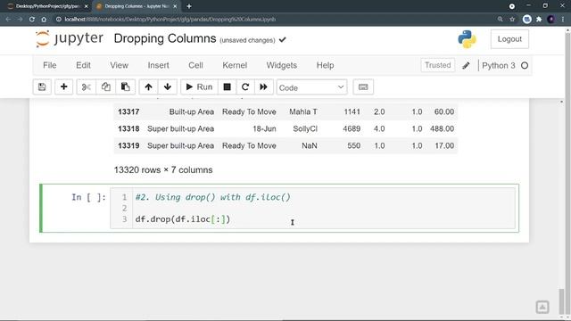Bookmark this page with the star icon
571x321 pixels.
click(512, 20)
